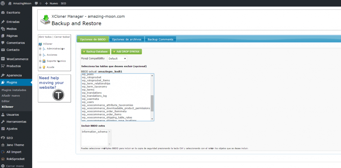This screenshot has width=341, height=168.
Task: Open Herramientas sidebar menu
Action: 16,122
